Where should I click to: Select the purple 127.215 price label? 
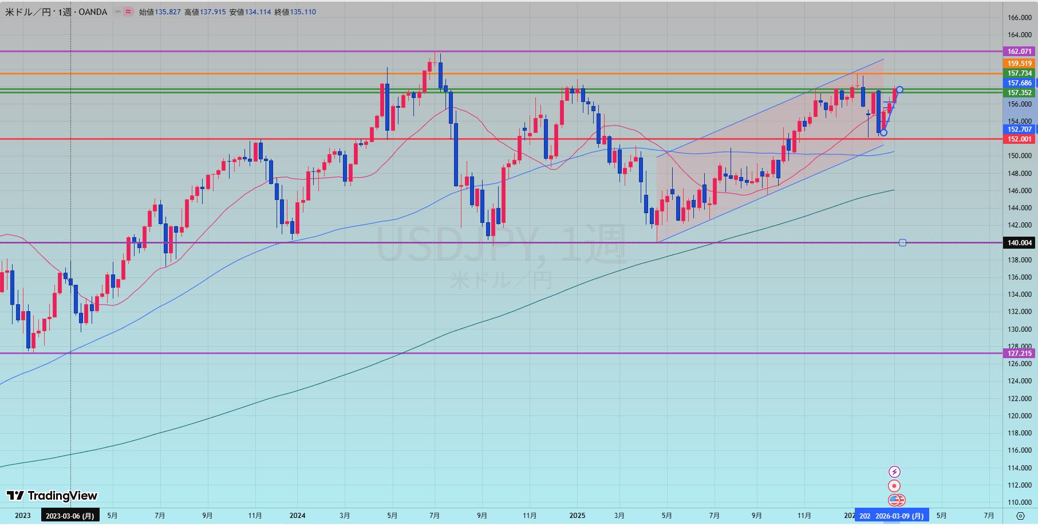(x=1019, y=354)
